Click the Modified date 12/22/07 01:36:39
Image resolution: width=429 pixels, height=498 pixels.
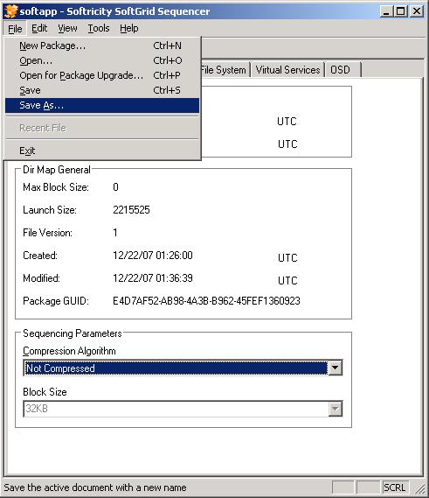pos(153,278)
